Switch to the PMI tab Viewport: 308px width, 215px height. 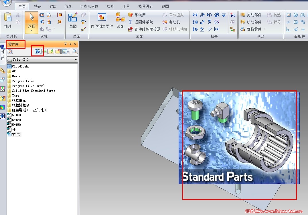pos(53,7)
